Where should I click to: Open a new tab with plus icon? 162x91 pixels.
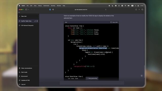click(139, 10)
